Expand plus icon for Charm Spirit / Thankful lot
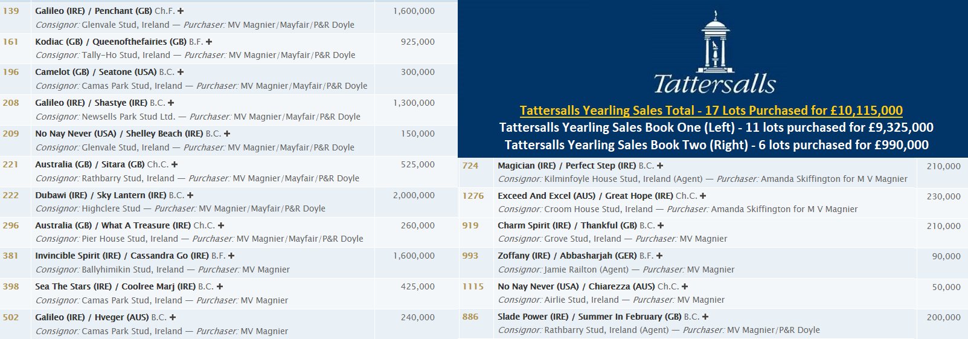Image resolution: width=968 pixels, height=339 pixels. 661,226
